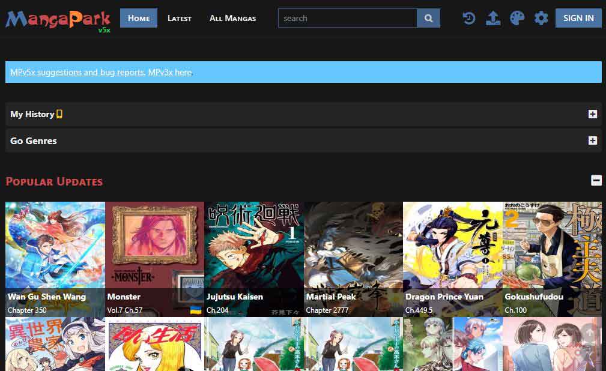Click the mobile icon beside My History
The height and width of the screenshot is (371, 606).
pyautogui.click(x=59, y=114)
